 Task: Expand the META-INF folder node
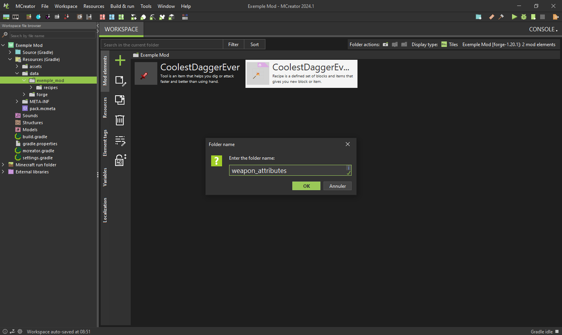pyautogui.click(x=17, y=101)
